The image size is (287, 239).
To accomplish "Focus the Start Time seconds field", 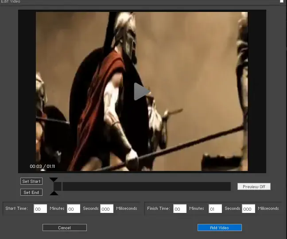I will click(74, 209).
